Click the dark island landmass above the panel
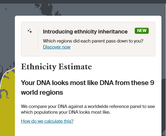The height and width of the screenshot is (136, 166). 46,9
